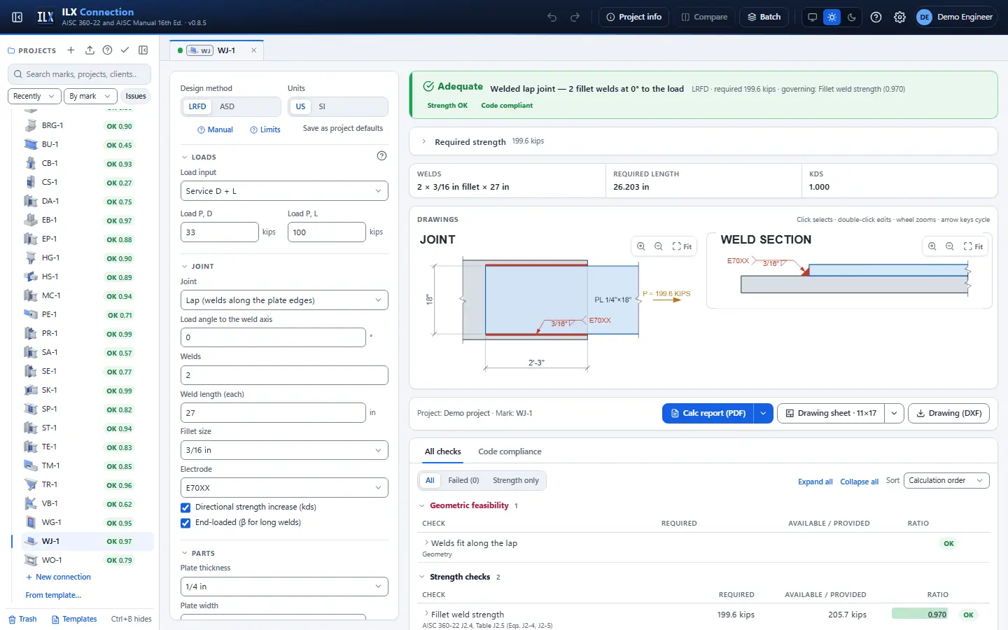Viewport: 1008px width, 630px height.
Task: Export the Drawing (DXF)
Action: pyautogui.click(x=949, y=413)
